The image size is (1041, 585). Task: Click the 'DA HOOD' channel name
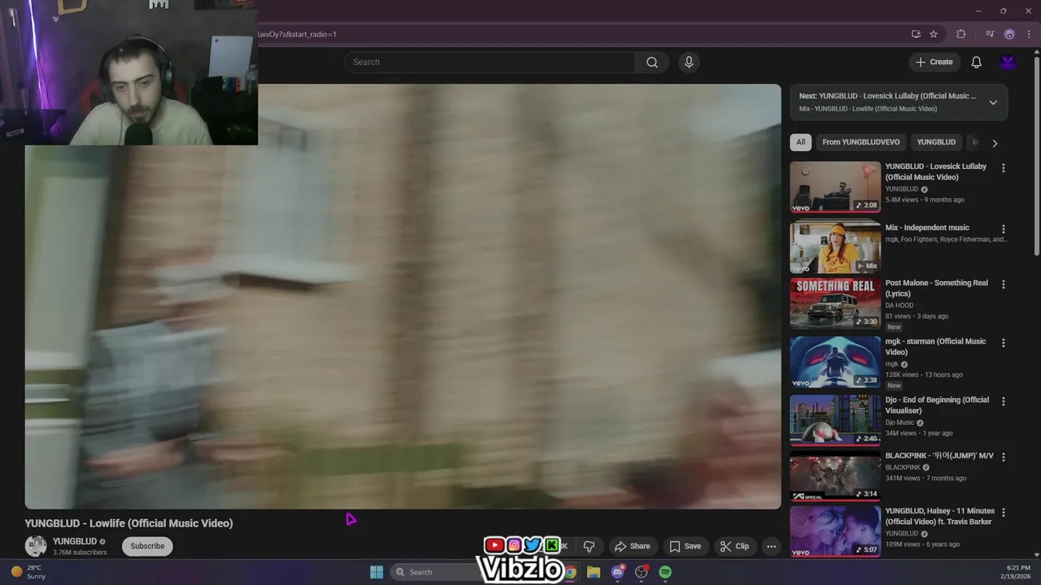pos(899,305)
